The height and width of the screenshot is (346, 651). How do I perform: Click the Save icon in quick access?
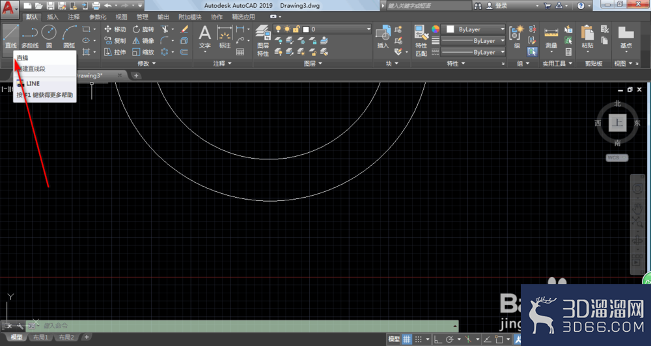tap(50, 6)
